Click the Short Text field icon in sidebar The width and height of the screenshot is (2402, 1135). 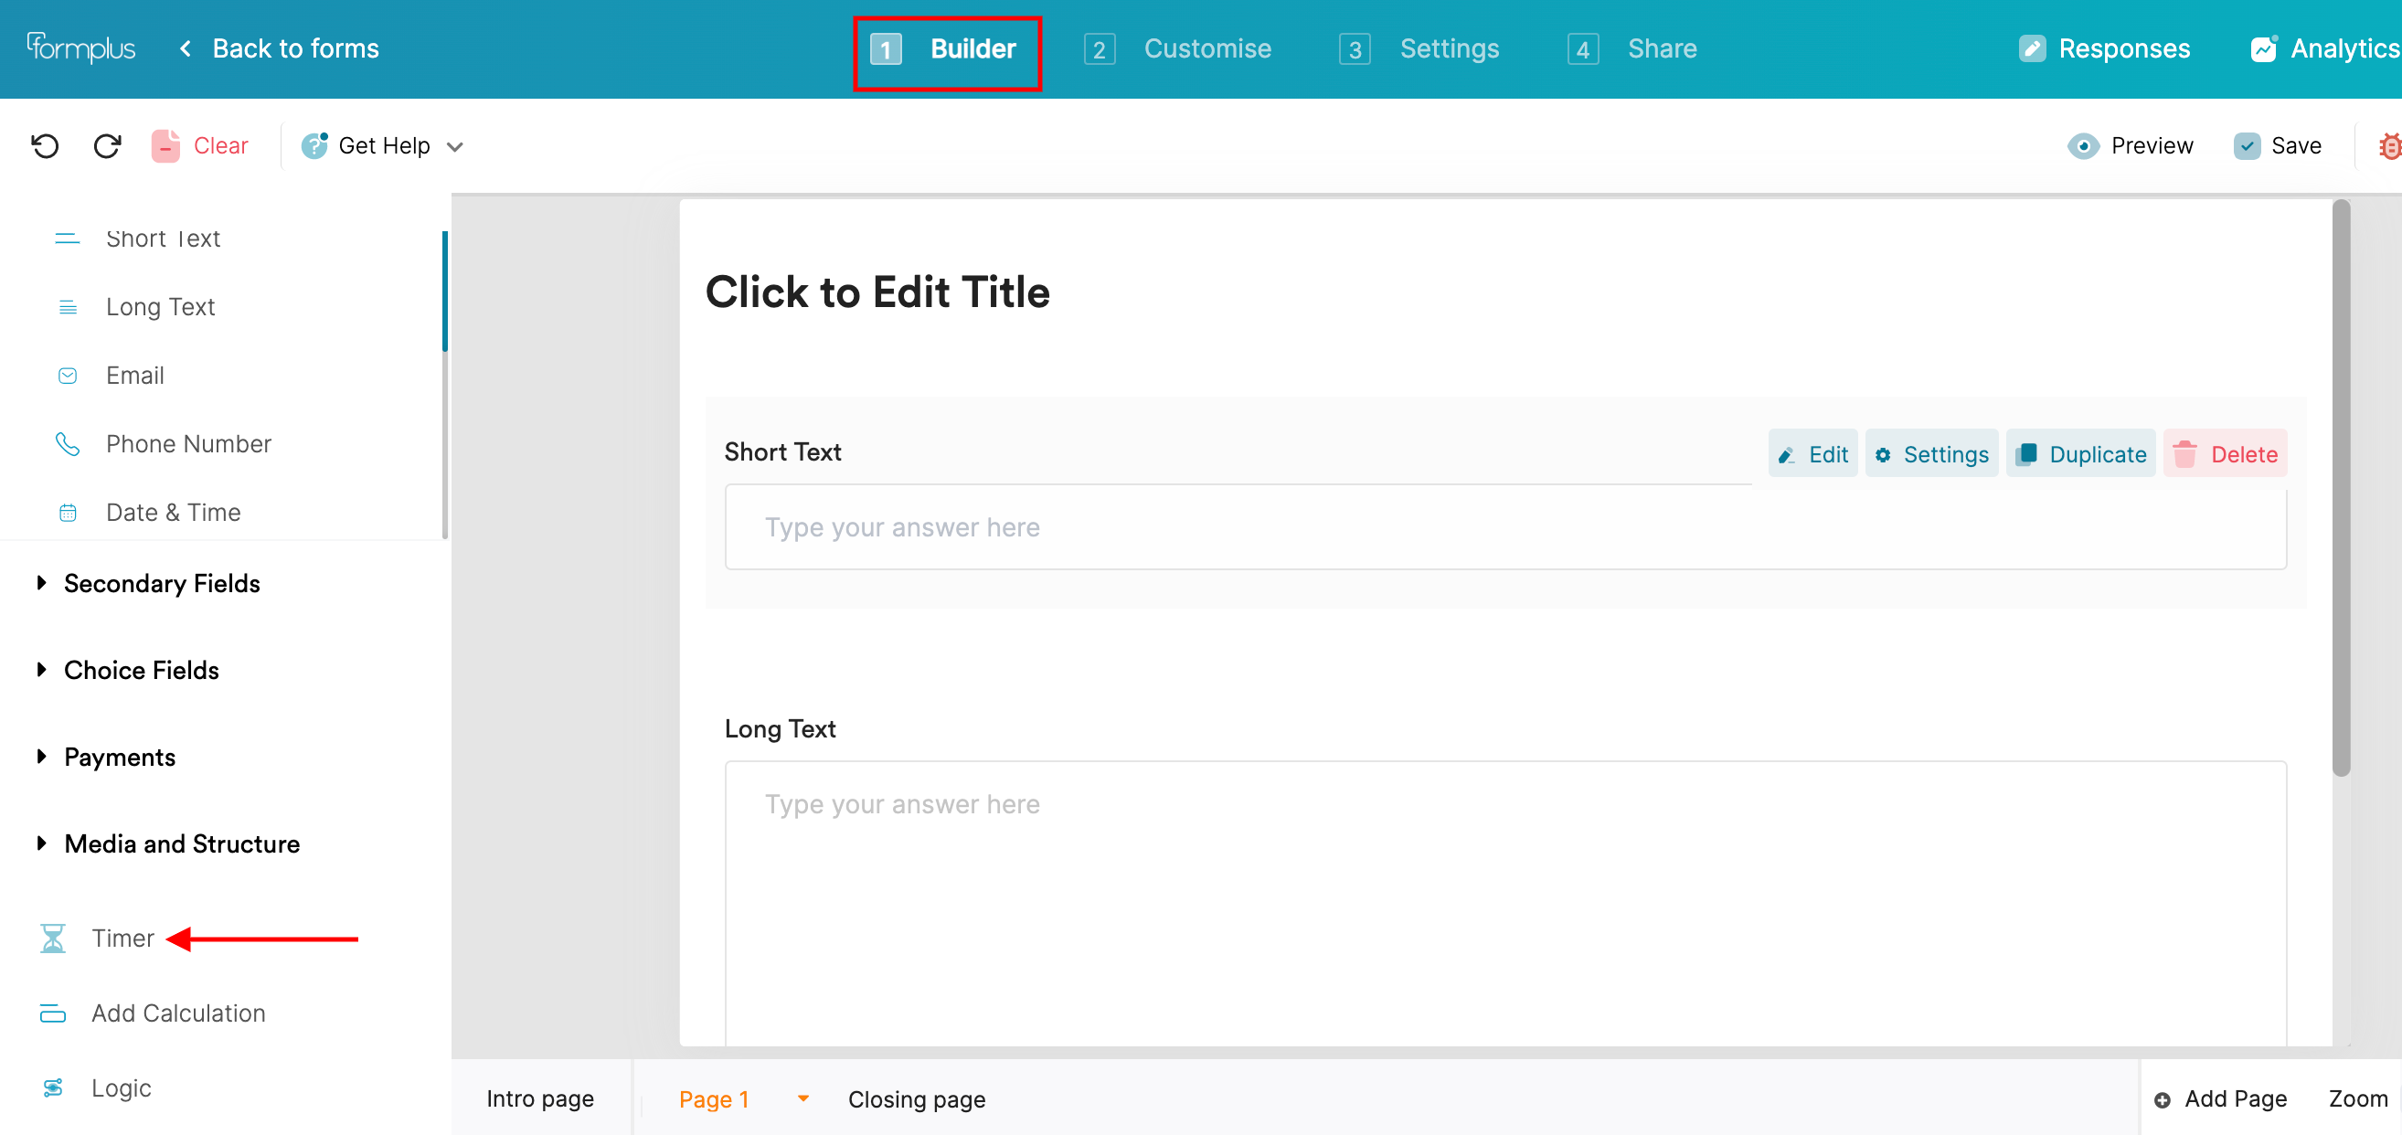67,239
